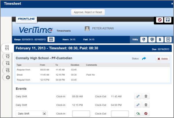Open the document notes utility icon
Image resolution: width=174 pixels, height=118 pixels.
click(168, 39)
